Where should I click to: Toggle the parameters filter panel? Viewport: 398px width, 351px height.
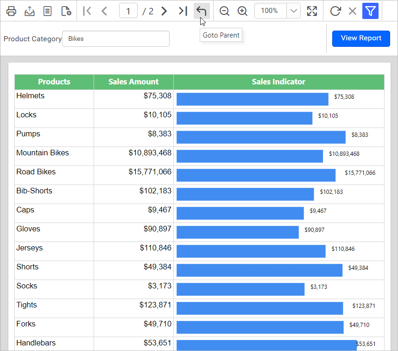point(370,11)
